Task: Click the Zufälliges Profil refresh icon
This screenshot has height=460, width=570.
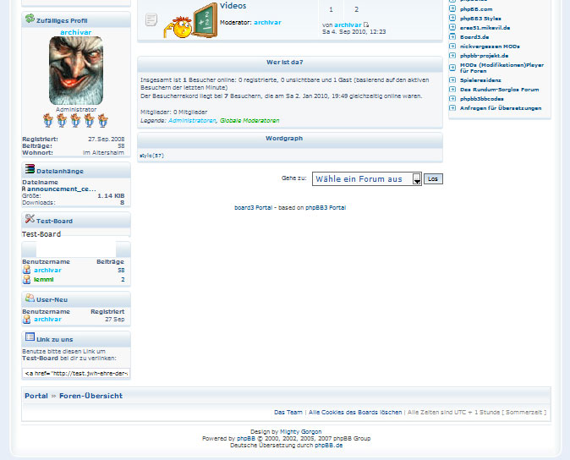Action: [x=30, y=19]
